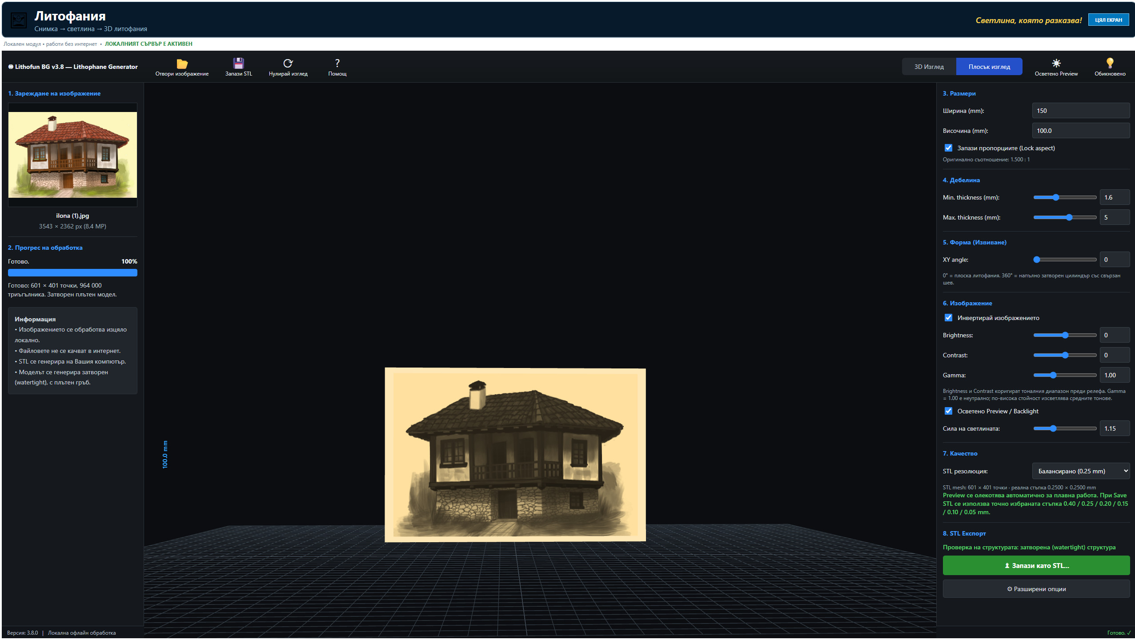Click the 100.0 mm height label
Image resolution: width=1135 pixels, height=640 pixels.
(x=165, y=455)
